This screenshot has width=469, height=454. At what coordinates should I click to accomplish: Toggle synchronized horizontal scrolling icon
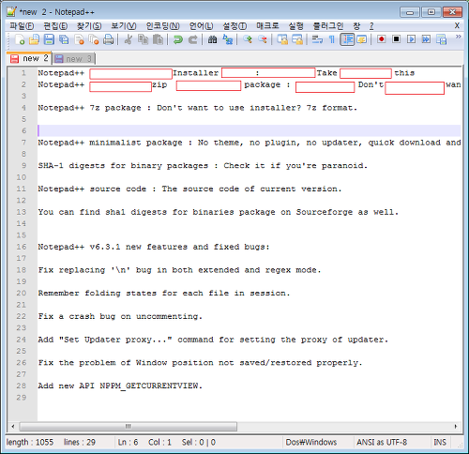297,39
